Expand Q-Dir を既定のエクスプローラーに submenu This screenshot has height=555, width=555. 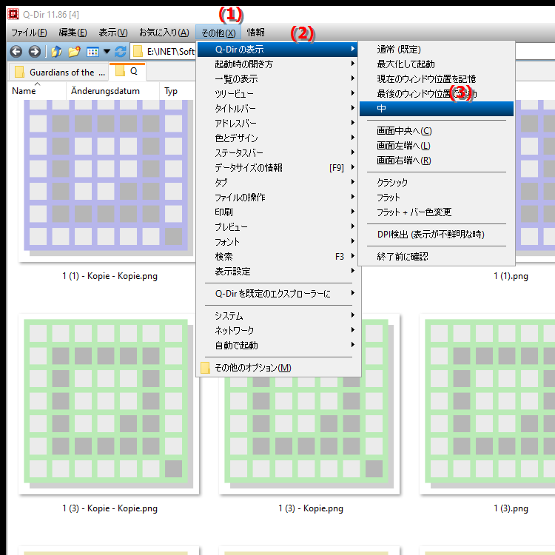click(277, 294)
